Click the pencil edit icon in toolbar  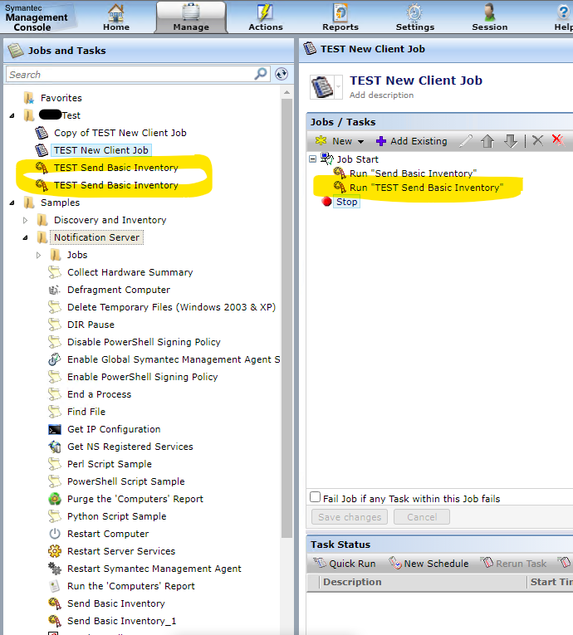click(466, 141)
